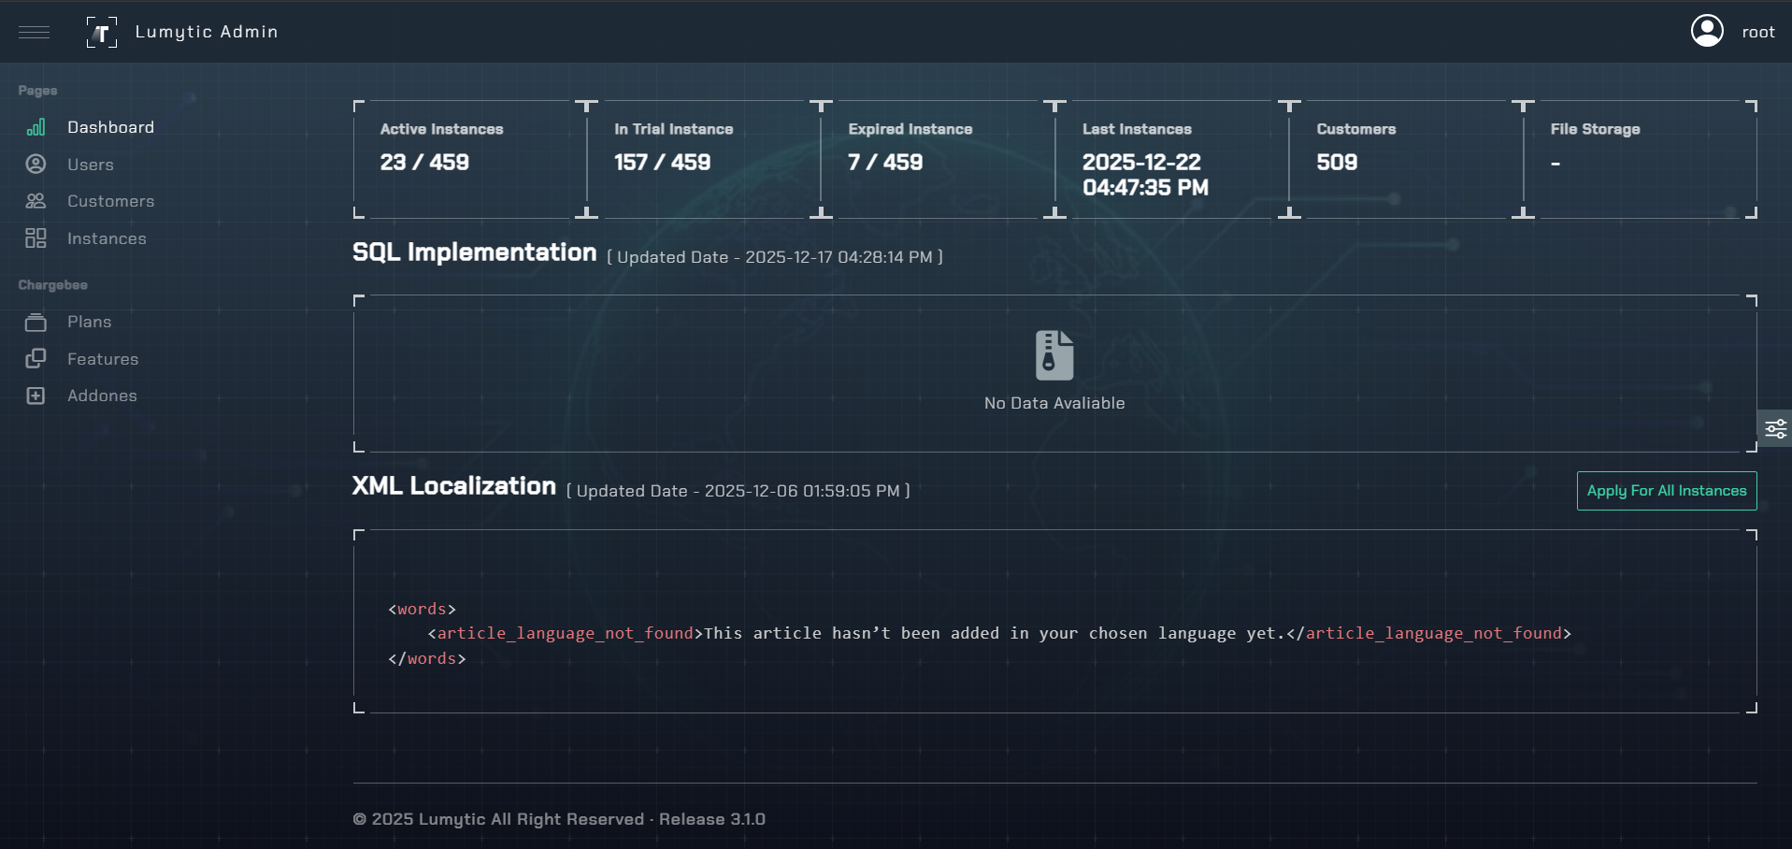Open the user avatar icon in top bar

click(1707, 30)
